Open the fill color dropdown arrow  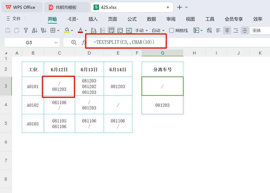pos(72,31)
